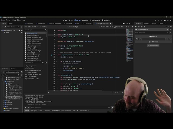Create a new resource in Inspector
The height and width of the screenshot is (129, 173).
pos(136,27)
